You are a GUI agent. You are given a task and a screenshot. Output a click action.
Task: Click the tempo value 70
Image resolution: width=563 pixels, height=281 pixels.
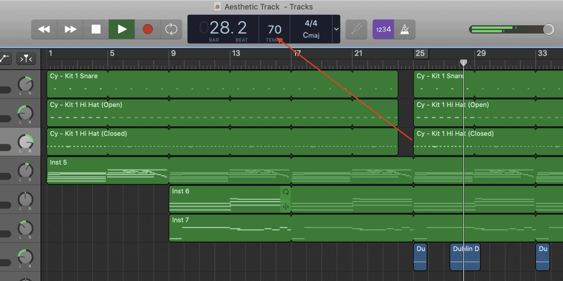(275, 29)
